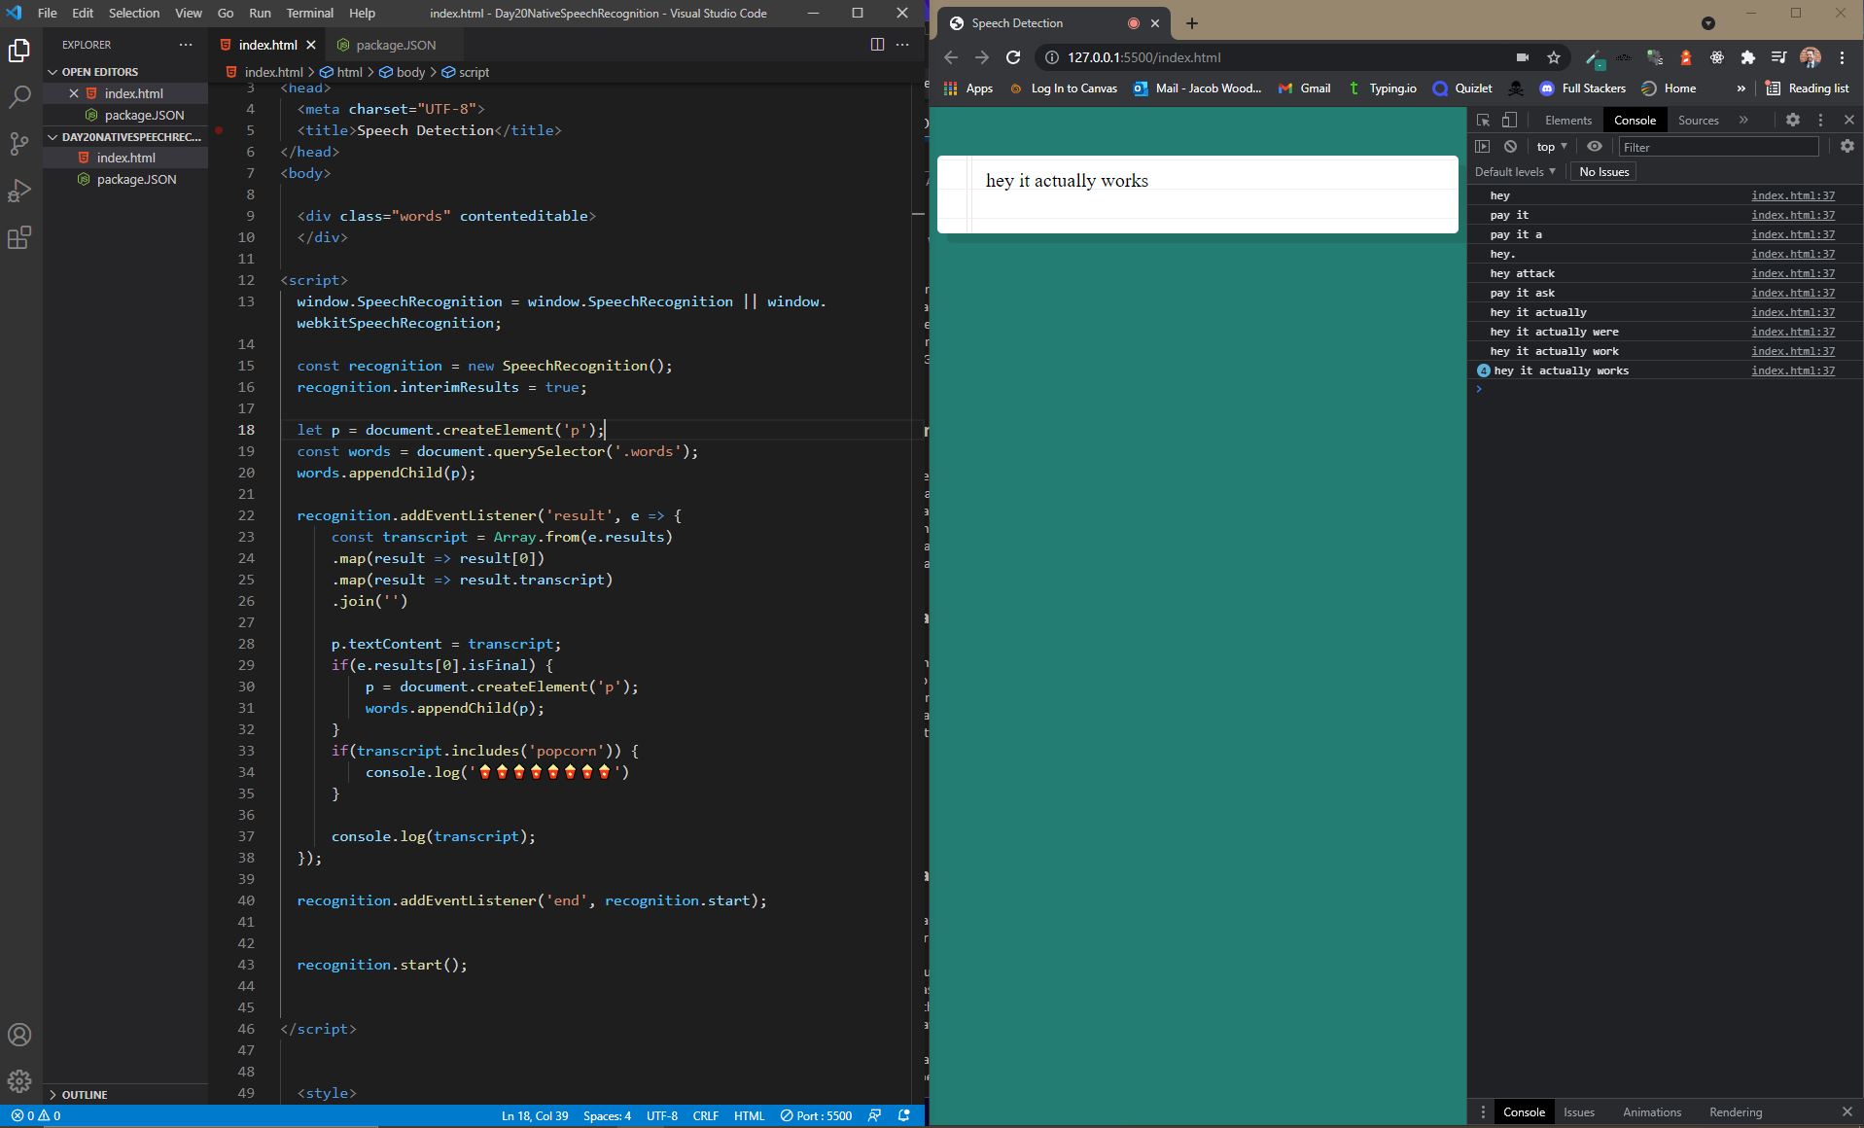Open Chrome media control icon
The height and width of the screenshot is (1128, 1864).
1778,57
